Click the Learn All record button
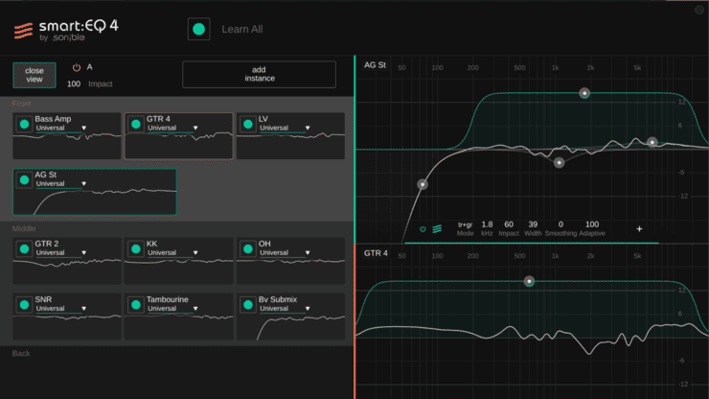709x399 pixels. (198, 30)
